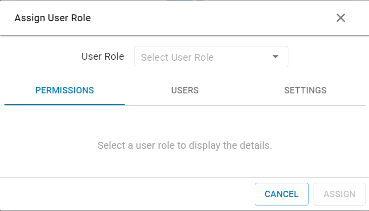Click the Select User Role placeholder text

[x=177, y=57]
